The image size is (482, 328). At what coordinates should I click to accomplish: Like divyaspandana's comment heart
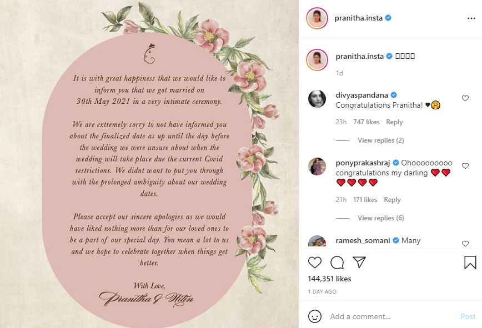pyautogui.click(x=465, y=98)
